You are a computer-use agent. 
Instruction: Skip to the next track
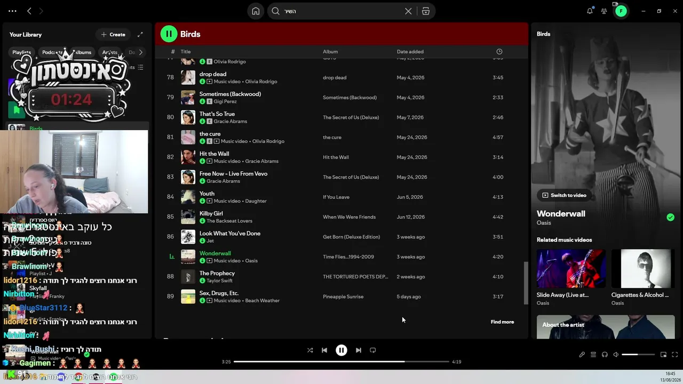359,350
